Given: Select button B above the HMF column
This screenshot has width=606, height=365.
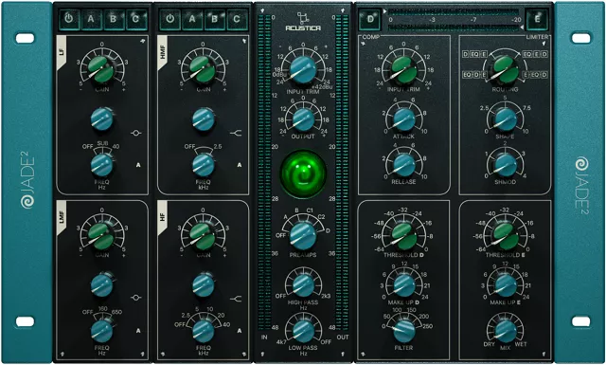Looking at the screenshot, I should click(x=215, y=19).
